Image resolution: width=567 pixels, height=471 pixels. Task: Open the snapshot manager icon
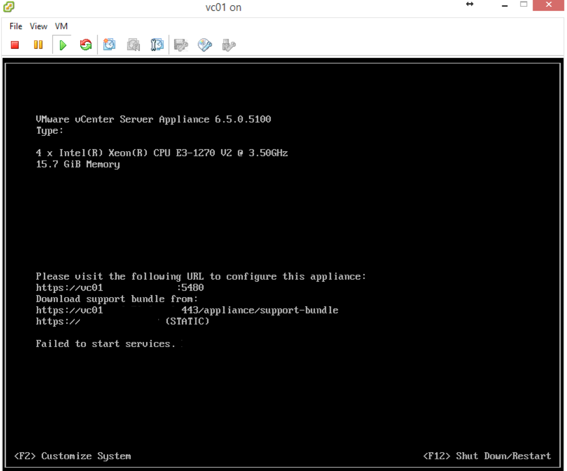(x=157, y=45)
